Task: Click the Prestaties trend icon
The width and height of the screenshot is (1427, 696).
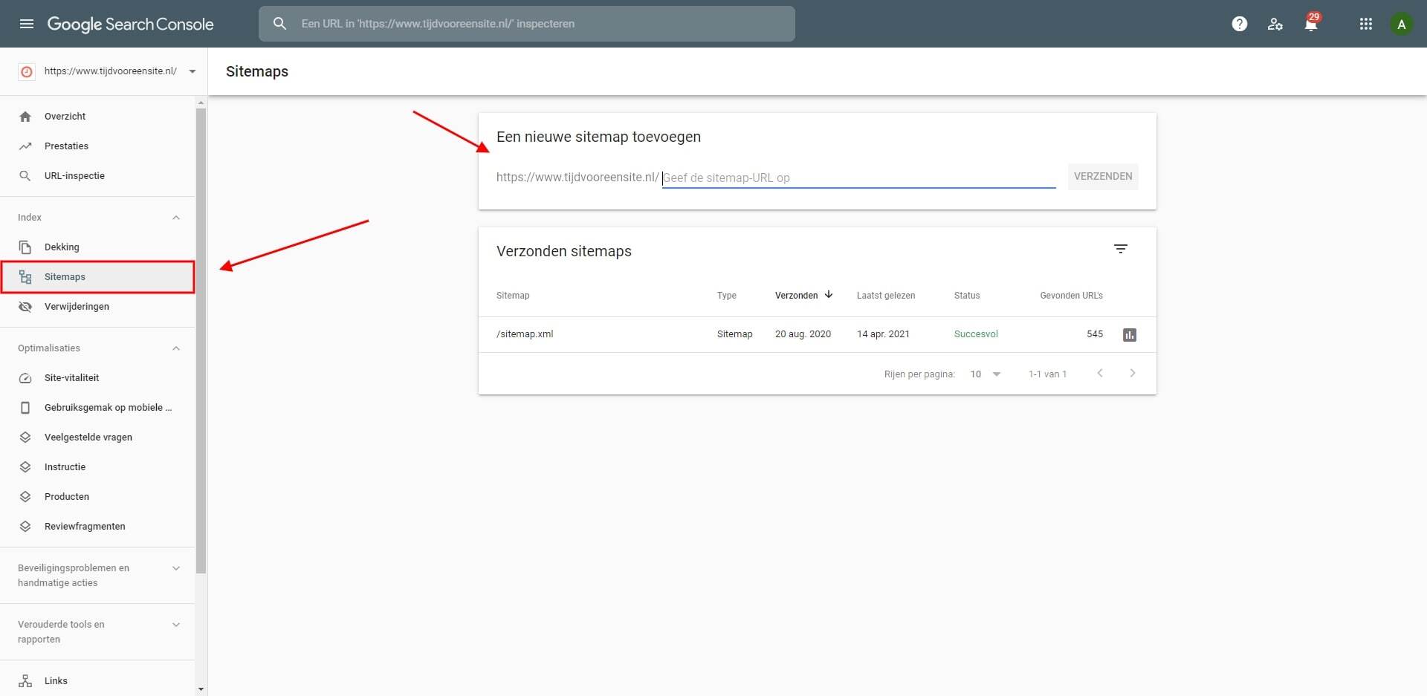Action: 25,146
